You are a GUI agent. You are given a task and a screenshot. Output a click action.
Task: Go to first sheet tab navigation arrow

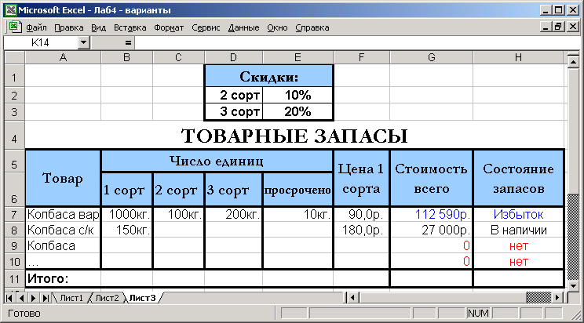[9, 298]
